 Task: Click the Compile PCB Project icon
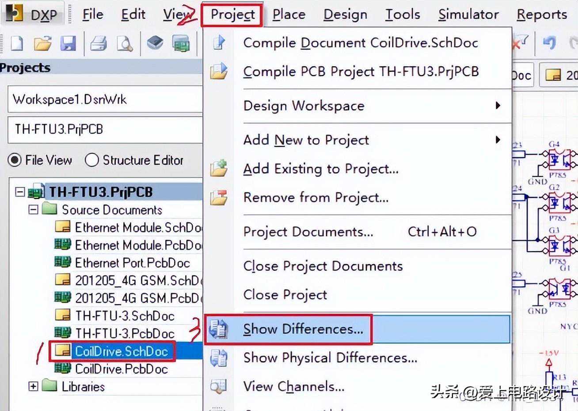[x=219, y=71]
